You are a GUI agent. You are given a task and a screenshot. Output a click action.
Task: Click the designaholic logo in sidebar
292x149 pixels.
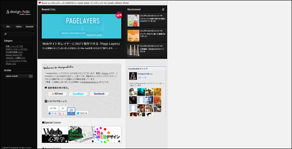19,12
